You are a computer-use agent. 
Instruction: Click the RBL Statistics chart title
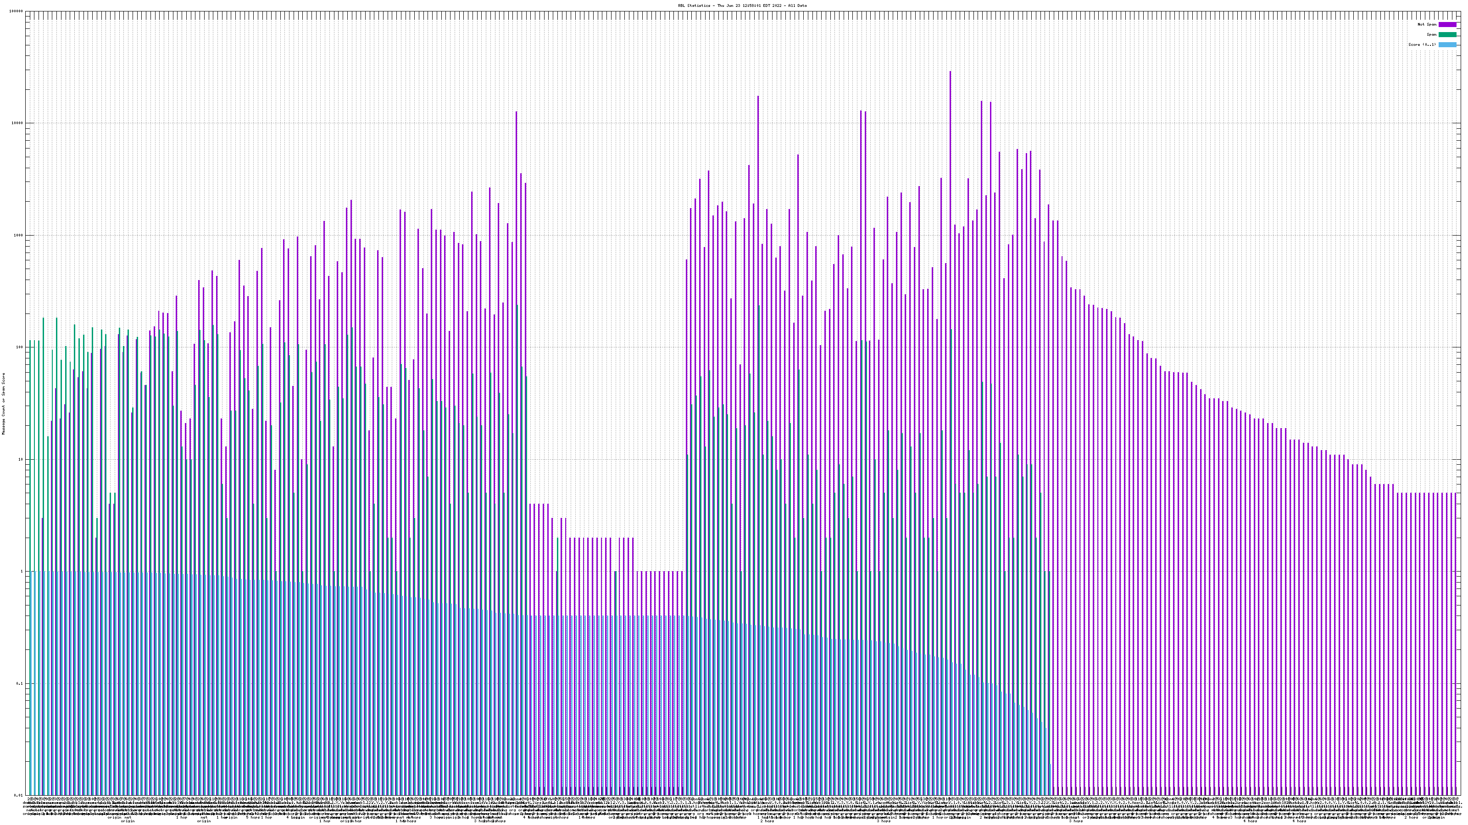(742, 5)
